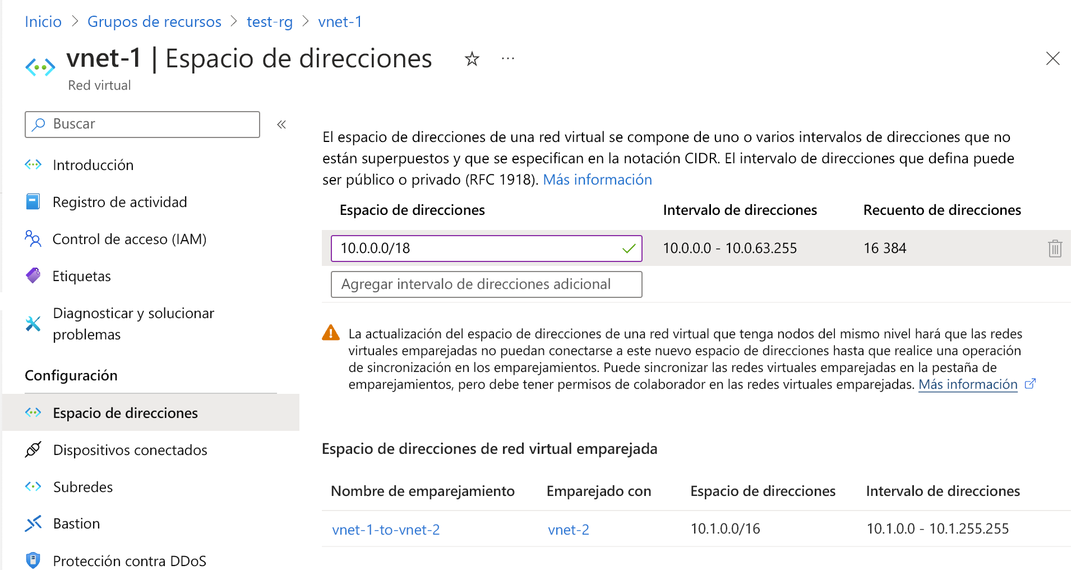The height and width of the screenshot is (570, 1090).
Task: Navigate to Grupos de recursos via breadcrumb
Action: [154, 21]
